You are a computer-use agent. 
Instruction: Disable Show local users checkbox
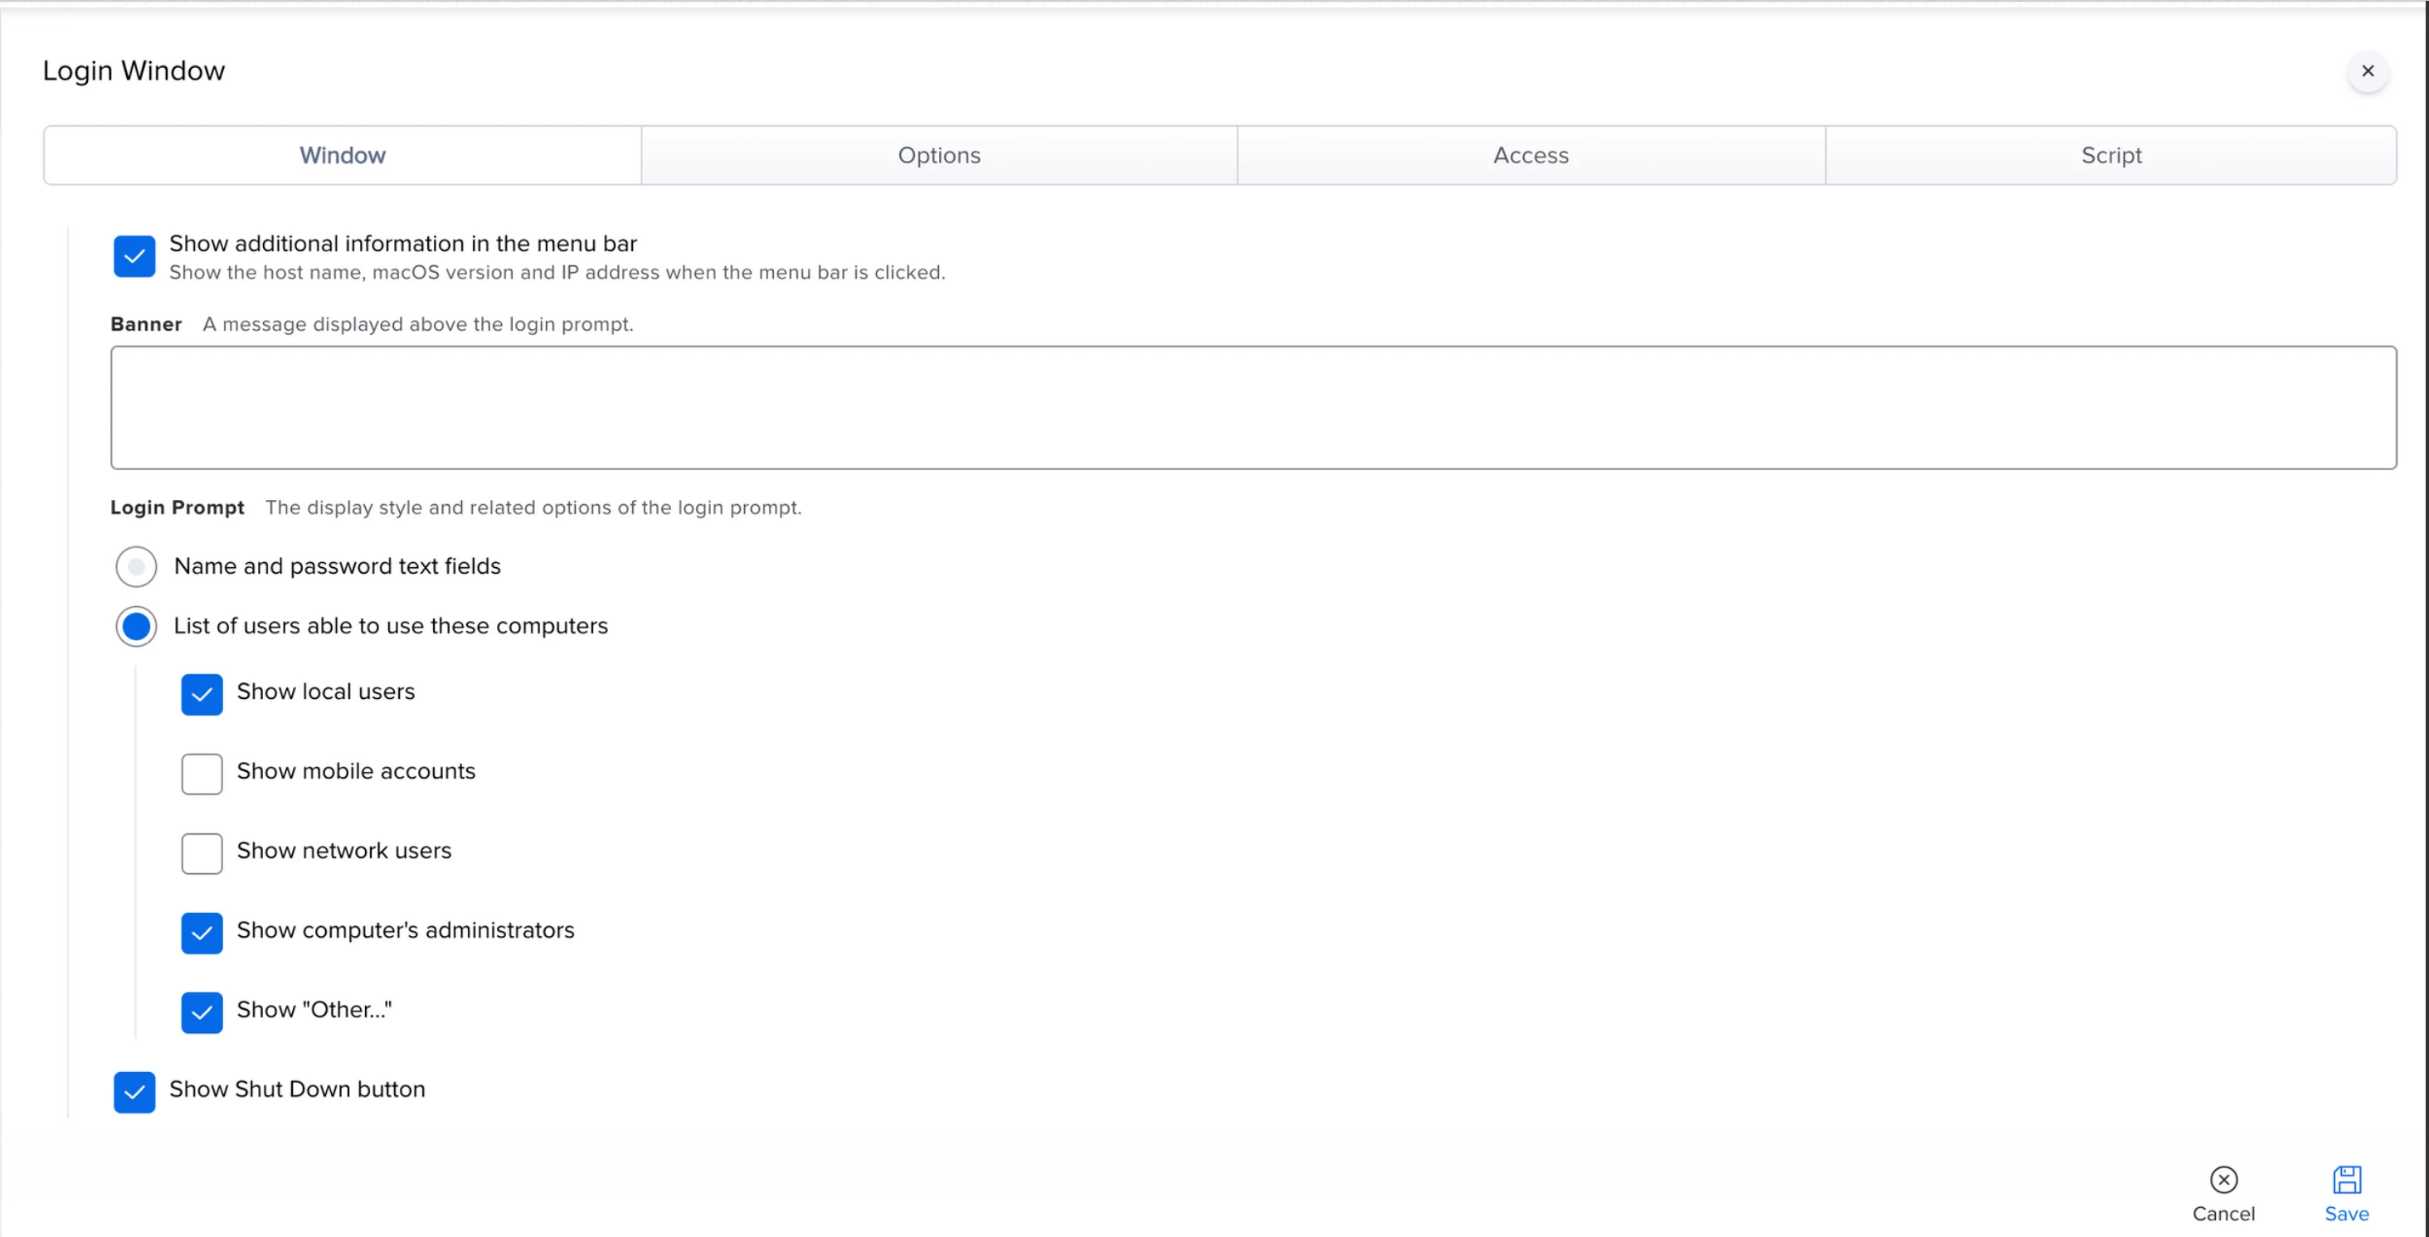click(x=202, y=694)
